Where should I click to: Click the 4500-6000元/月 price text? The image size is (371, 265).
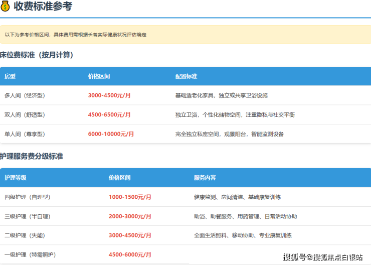pos(130,254)
